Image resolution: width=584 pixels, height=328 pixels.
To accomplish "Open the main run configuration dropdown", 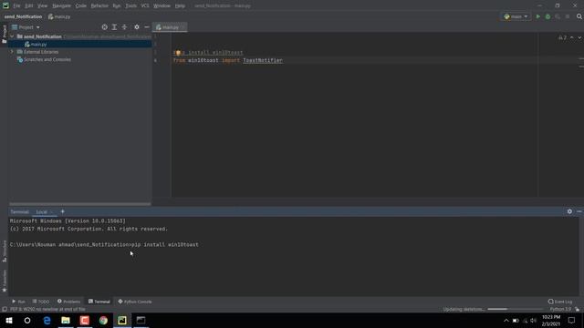I will tap(516, 16).
